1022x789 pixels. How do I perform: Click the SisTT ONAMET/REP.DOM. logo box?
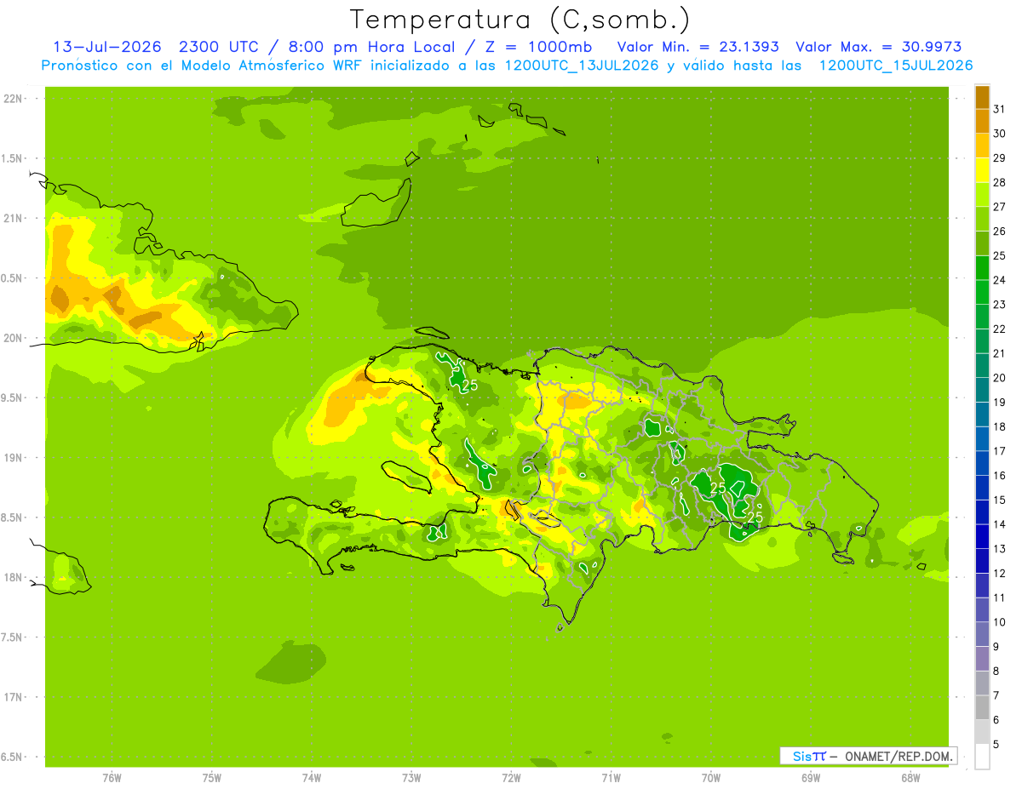868,756
